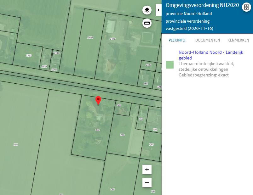
Task: Activate the ruler measurement tool
Action: (x=147, y=23)
